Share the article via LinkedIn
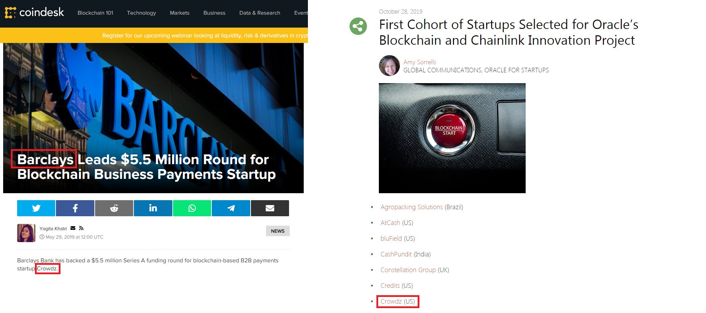The width and height of the screenshot is (706, 313). point(153,208)
